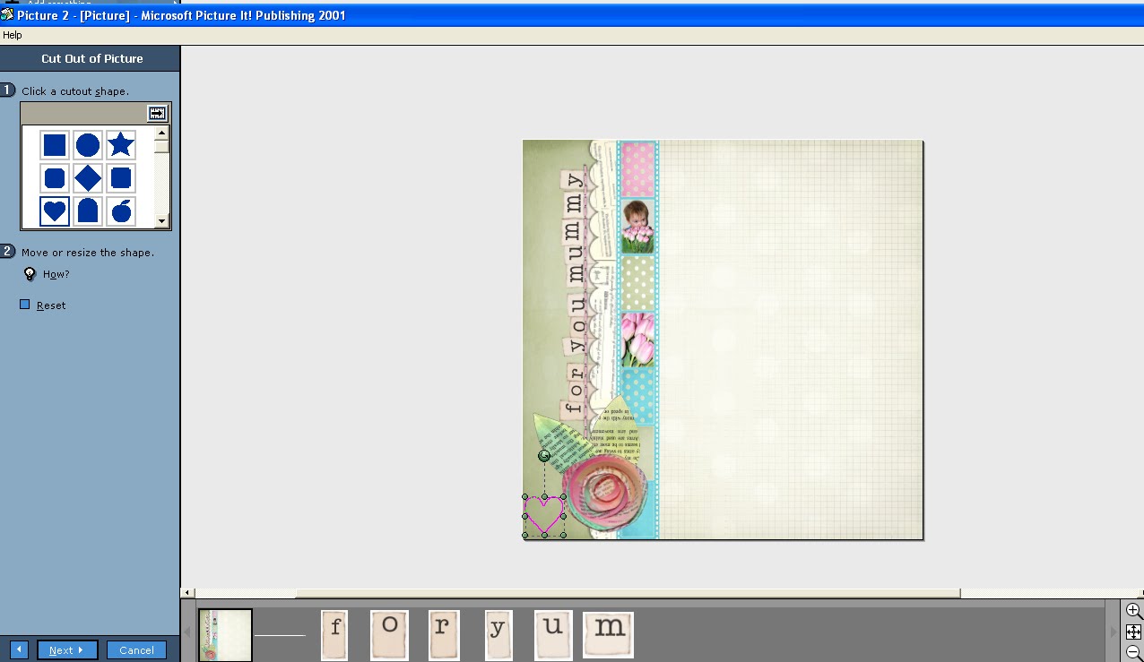Select the square cutout shape
The height and width of the screenshot is (662, 1144).
point(55,145)
